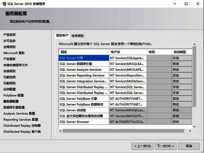The height and width of the screenshot is (153, 204).
Task: Click the scroll up arrow of the table
Action: coord(194,44)
